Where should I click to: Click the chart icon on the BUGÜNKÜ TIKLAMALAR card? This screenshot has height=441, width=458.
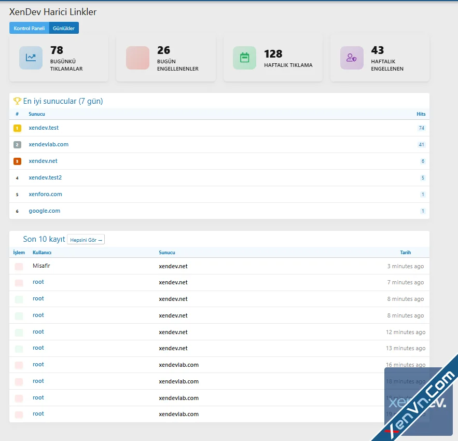tap(31, 57)
